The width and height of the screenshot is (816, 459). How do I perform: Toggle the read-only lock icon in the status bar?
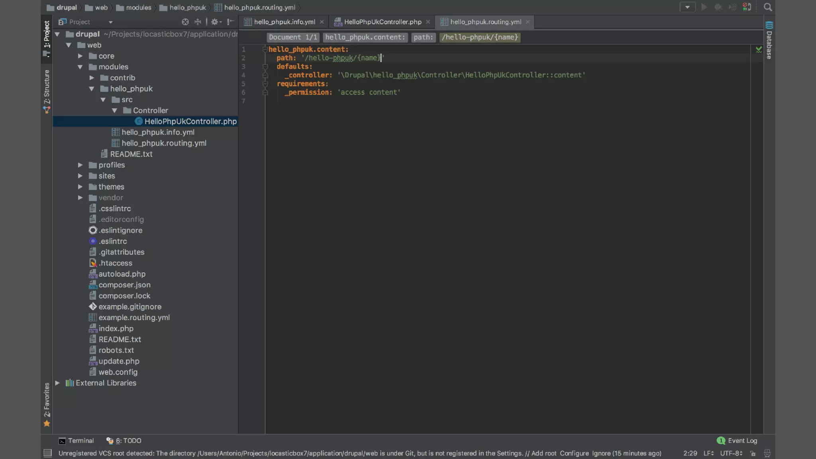point(753,453)
